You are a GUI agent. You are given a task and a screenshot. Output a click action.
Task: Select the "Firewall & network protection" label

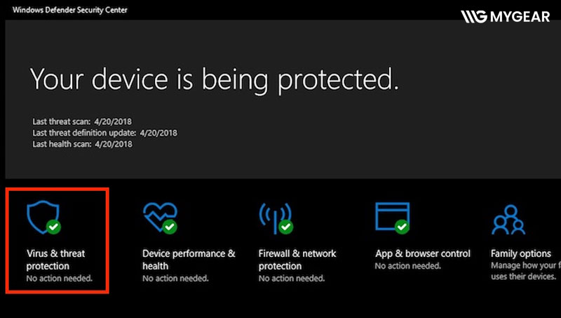[297, 260]
